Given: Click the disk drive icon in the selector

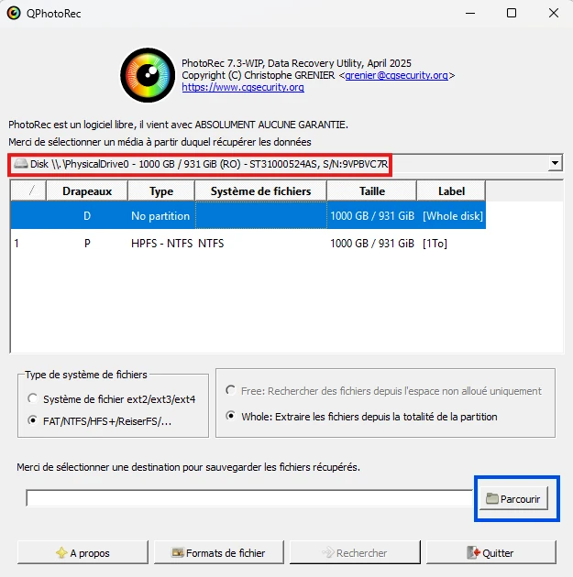Looking at the screenshot, I should [x=20, y=164].
